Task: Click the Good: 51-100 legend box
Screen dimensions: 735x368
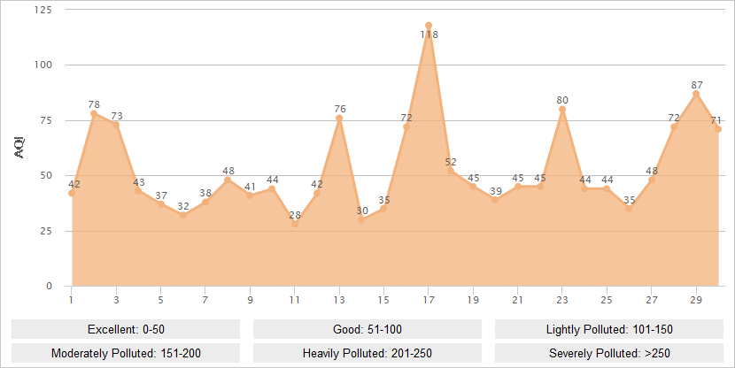Action: pos(367,329)
